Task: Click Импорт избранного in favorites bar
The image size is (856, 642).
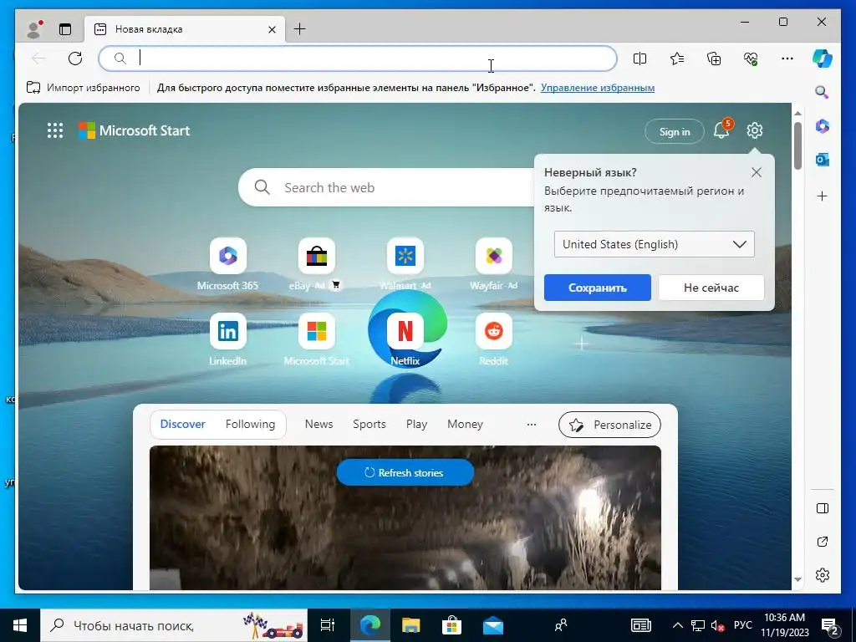Action: (x=83, y=87)
